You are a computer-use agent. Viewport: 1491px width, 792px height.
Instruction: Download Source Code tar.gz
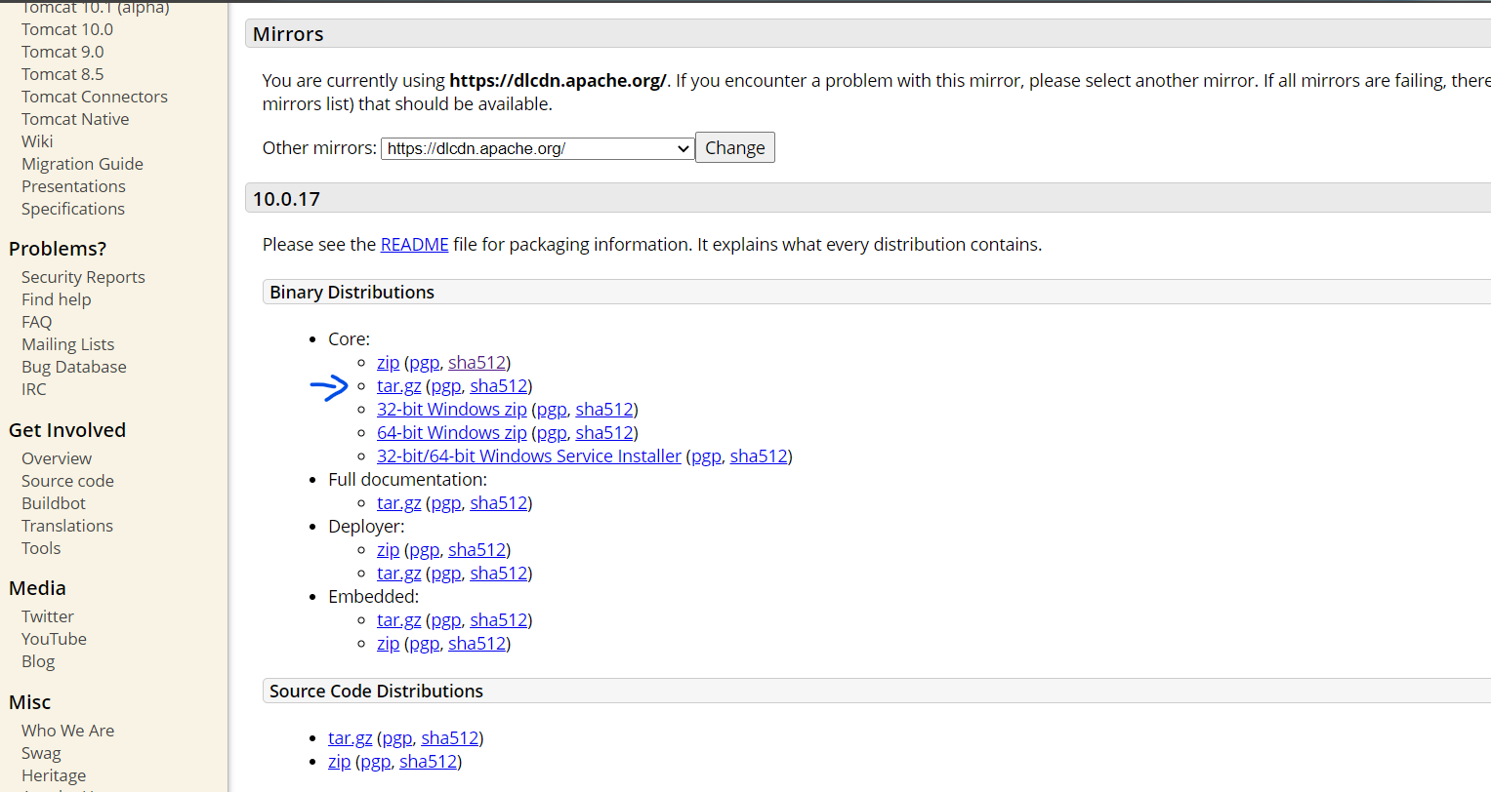click(x=351, y=737)
